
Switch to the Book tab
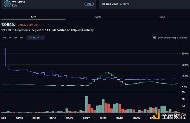98,17
